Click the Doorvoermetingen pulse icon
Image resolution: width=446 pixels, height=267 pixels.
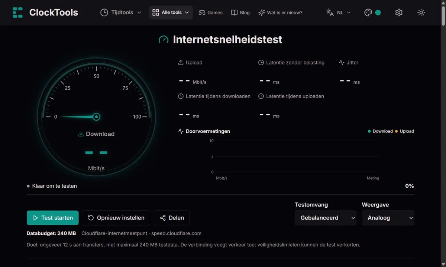click(181, 131)
